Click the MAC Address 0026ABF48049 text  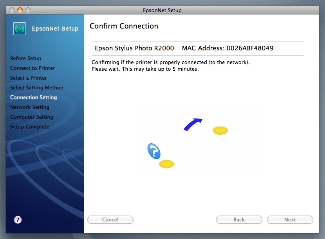227,48
